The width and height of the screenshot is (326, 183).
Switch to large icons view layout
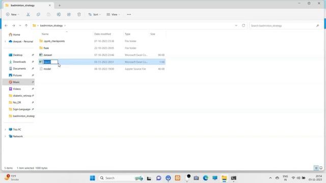click(321, 168)
